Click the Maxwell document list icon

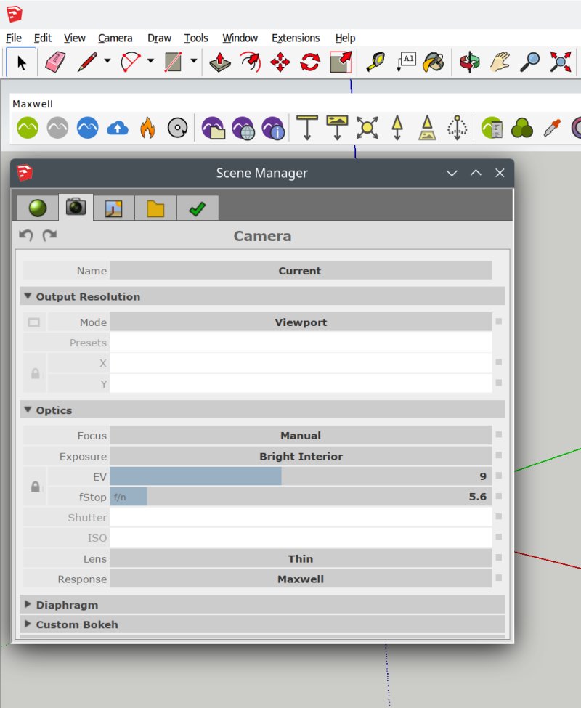[x=492, y=128]
